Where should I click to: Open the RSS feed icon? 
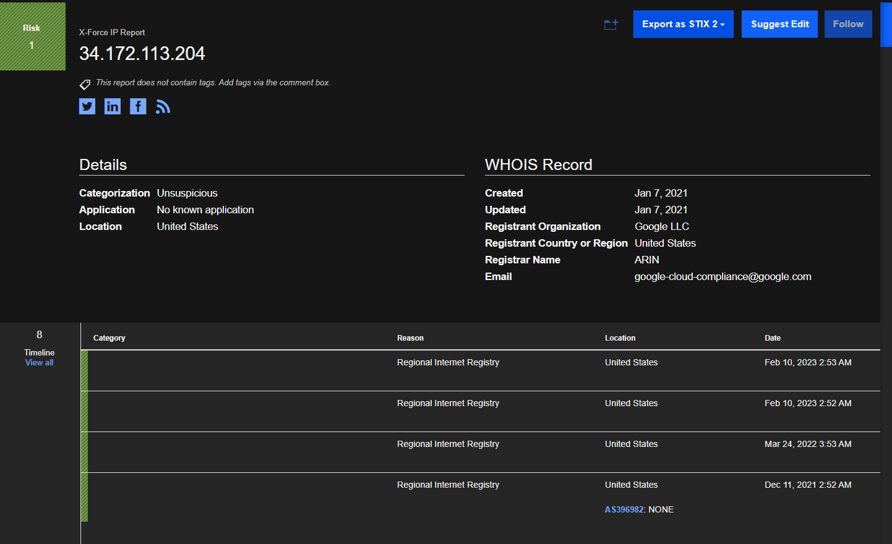163,106
